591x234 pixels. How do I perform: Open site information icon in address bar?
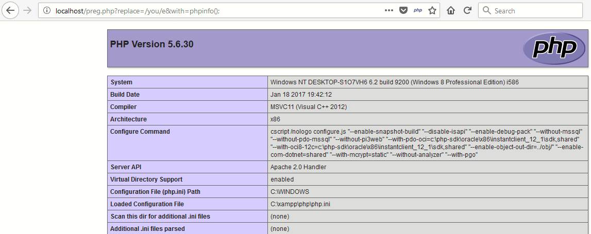coord(47,10)
